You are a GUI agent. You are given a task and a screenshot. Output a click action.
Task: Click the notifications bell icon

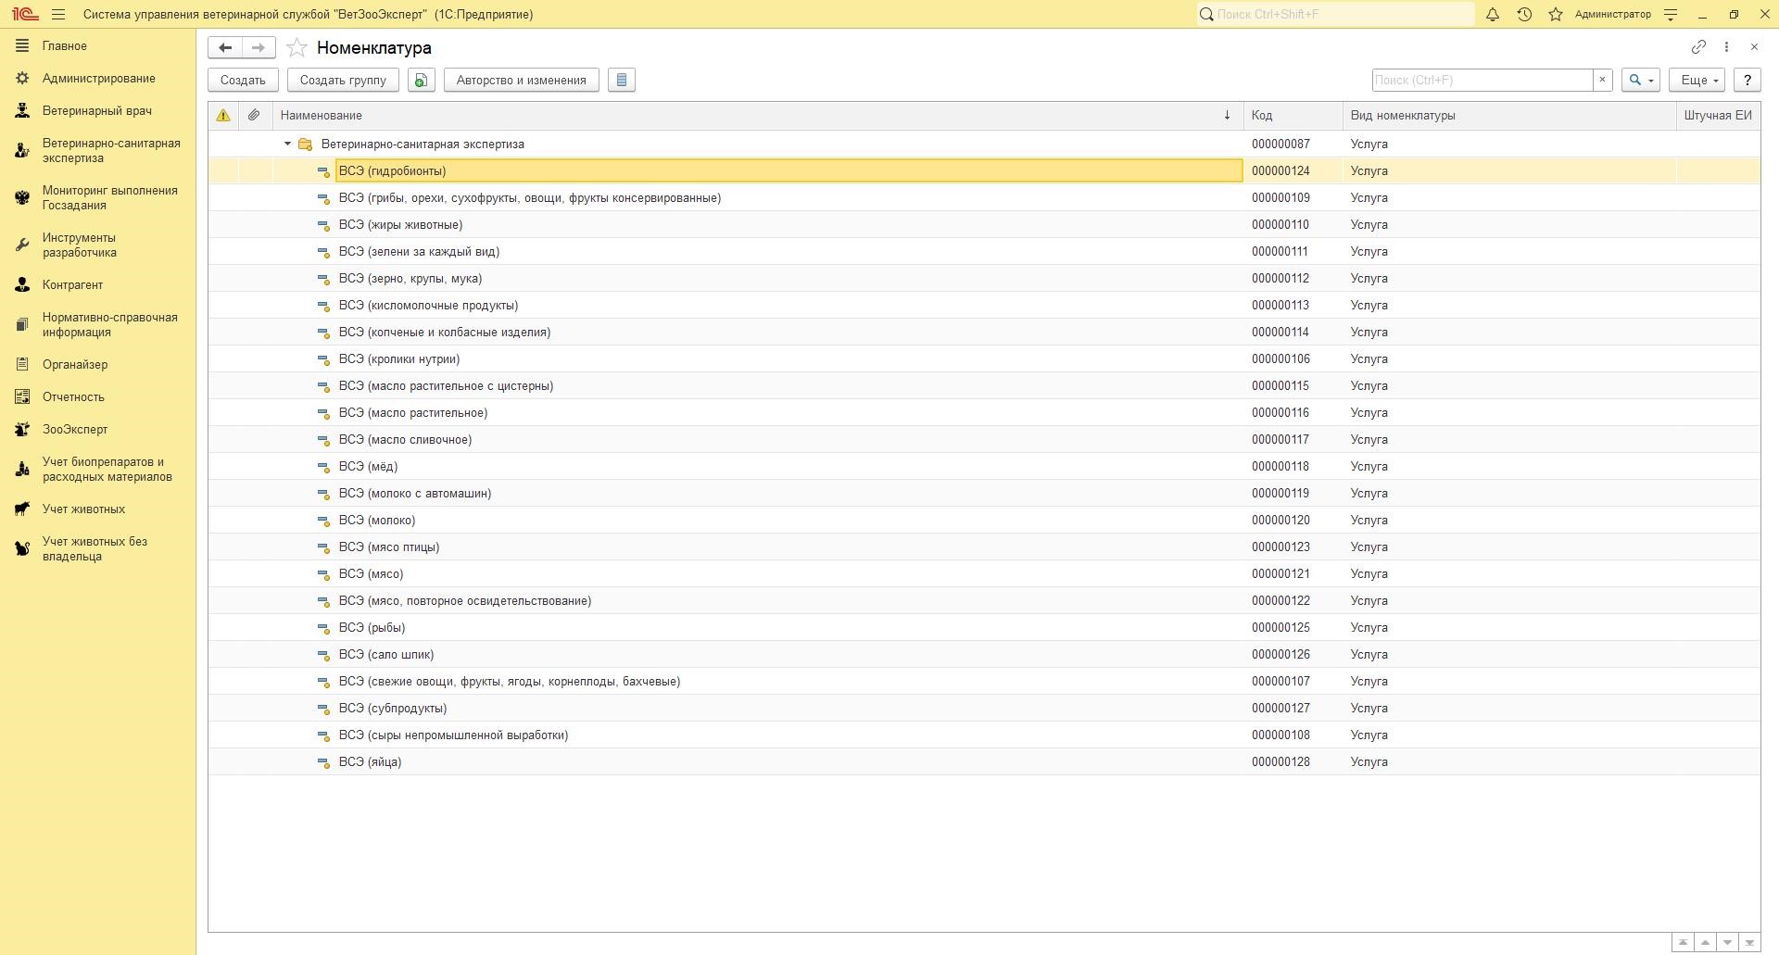pyautogui.click(x=1493, y=15)
